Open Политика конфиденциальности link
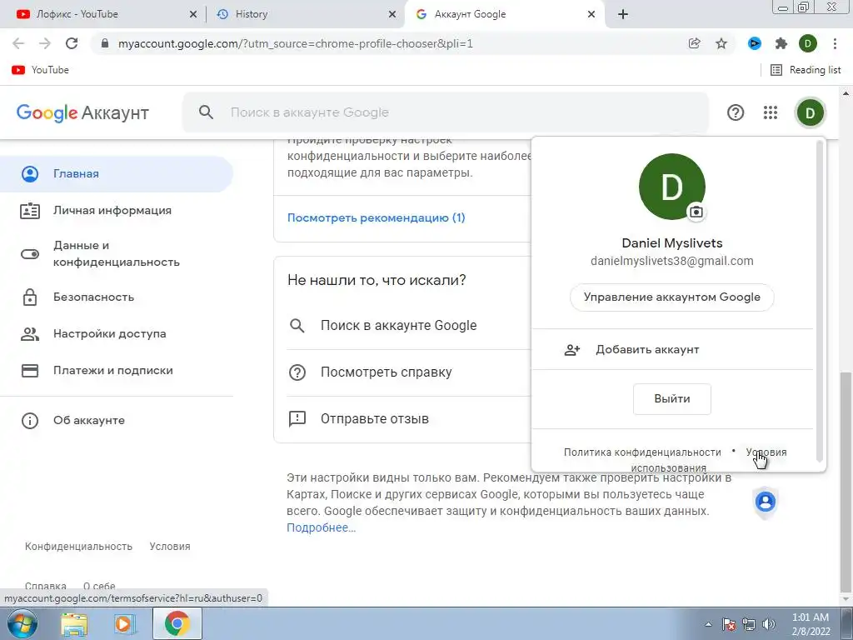The image size is (853, 640). pos(642,452)
